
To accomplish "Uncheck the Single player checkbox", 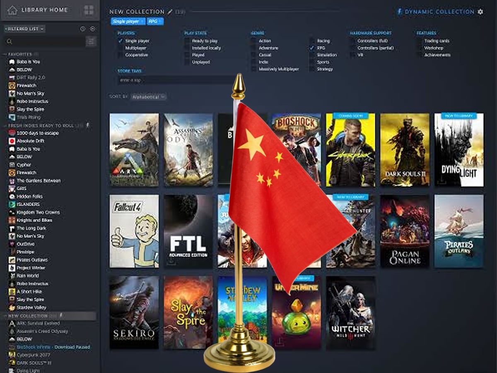I will point(121,41).
